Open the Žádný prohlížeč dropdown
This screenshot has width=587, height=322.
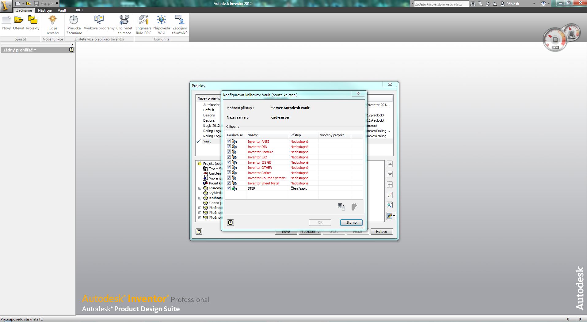20,50
